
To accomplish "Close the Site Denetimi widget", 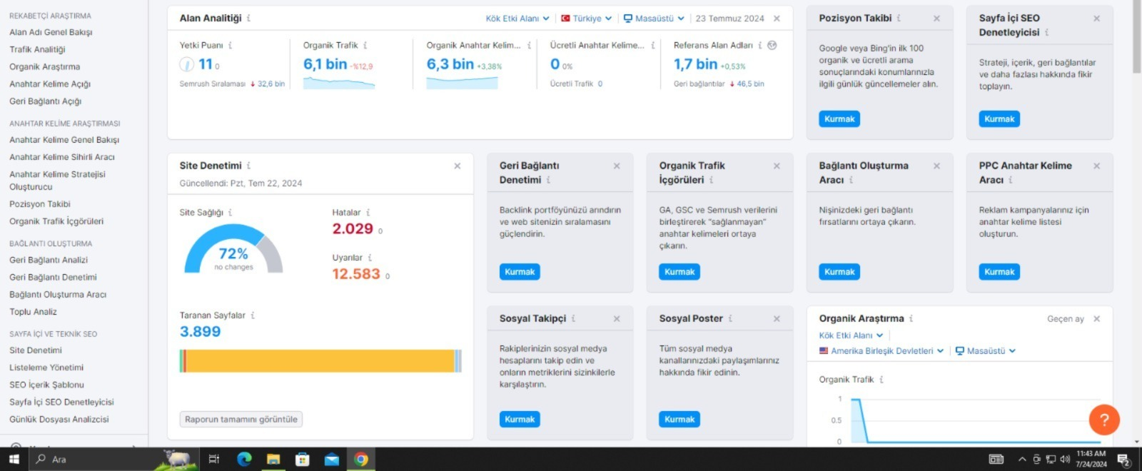I will [x=457, y=166].
